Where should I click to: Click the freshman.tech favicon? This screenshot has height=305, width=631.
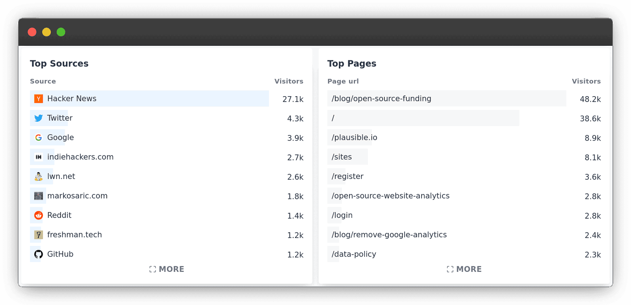[38, 235]
